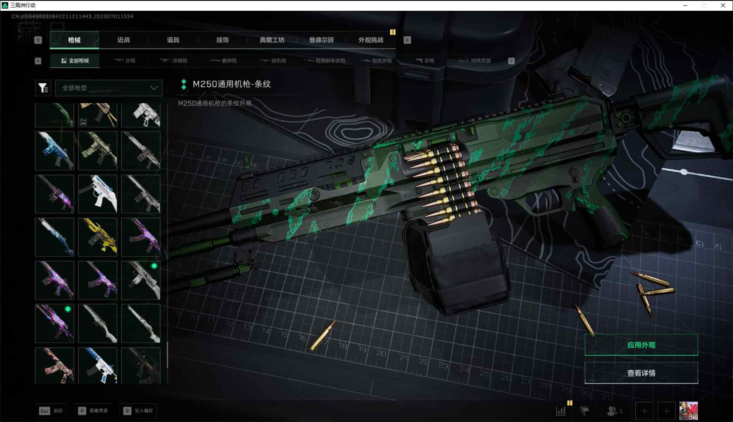
Task: Click the first empty teammate plus slot
Action: [x=644, y=411]
